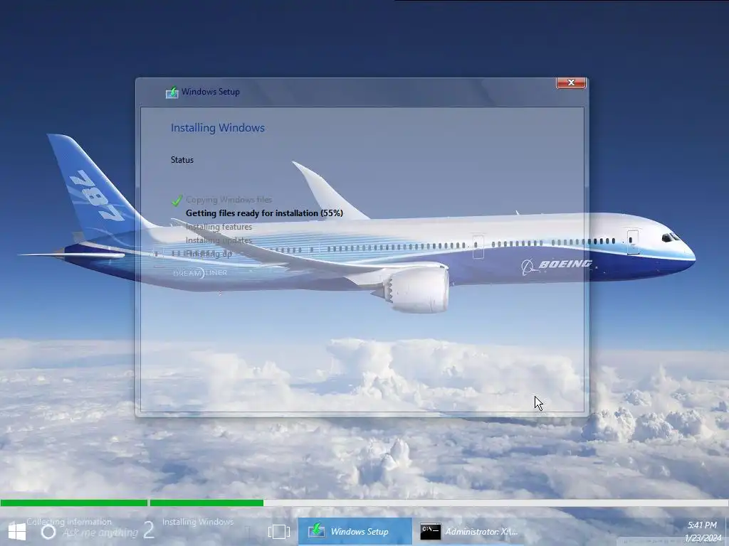Click the green checkmark beside Copying Windows files
This screenshot has width=729, height=546.
tap(177, 200)
